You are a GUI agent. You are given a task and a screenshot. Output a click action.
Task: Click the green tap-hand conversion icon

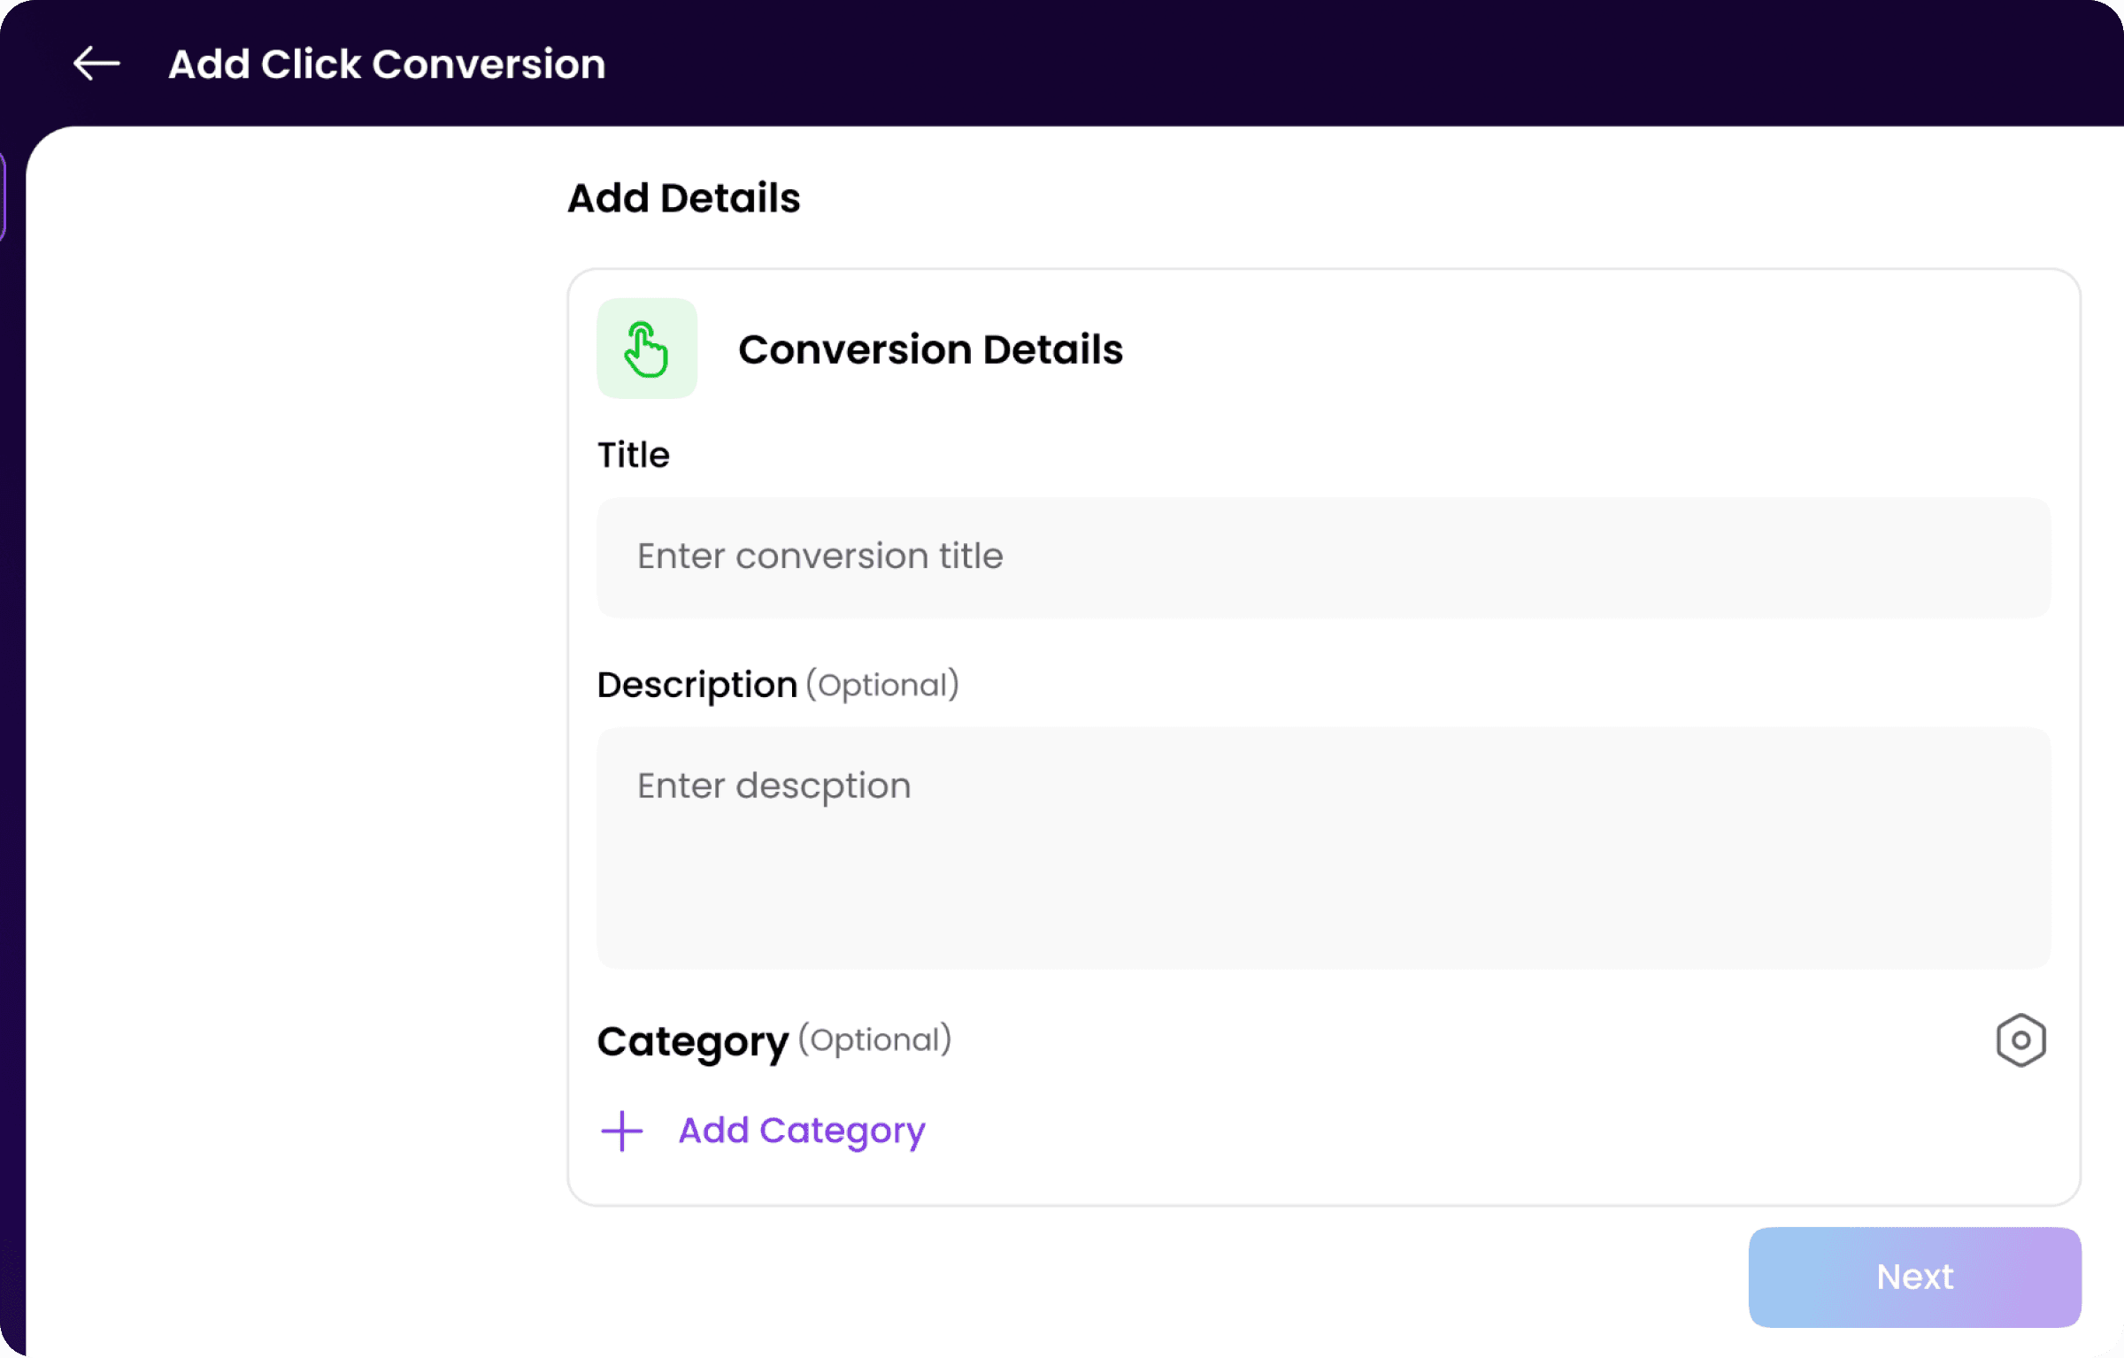coord(647,349)
